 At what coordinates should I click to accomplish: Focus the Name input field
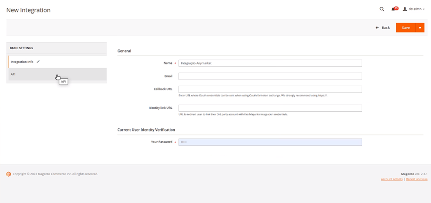coord(270,63)
